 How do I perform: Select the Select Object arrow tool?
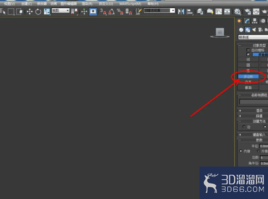pos(3,11)
